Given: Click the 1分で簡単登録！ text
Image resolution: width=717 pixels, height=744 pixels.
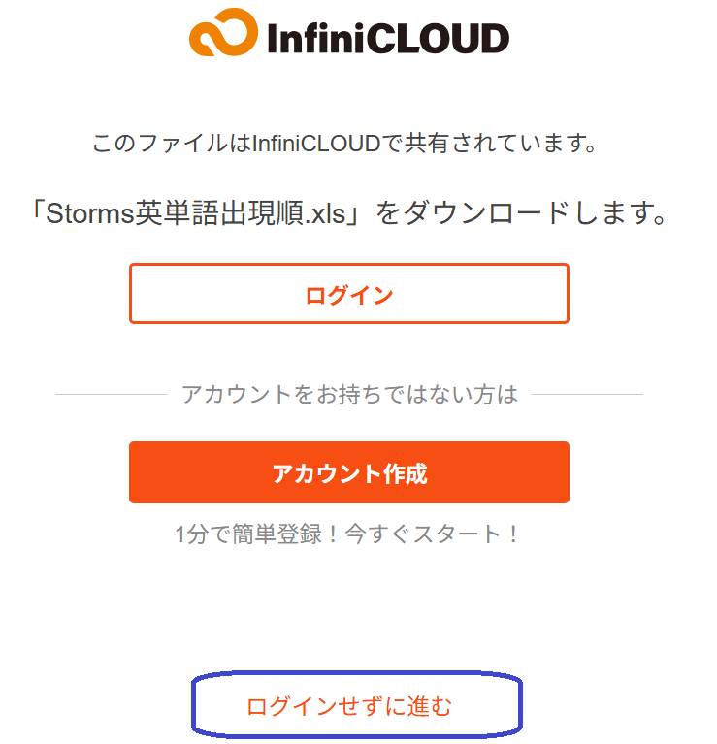Looking at the screenshot, I should pos(245,534).
